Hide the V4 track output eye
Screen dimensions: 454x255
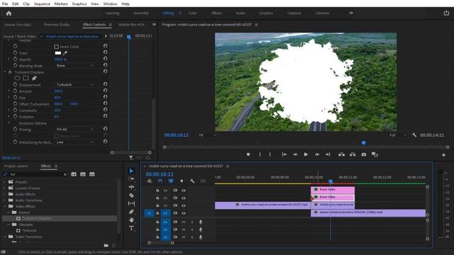pyautogui.click(x=184, y=191)
